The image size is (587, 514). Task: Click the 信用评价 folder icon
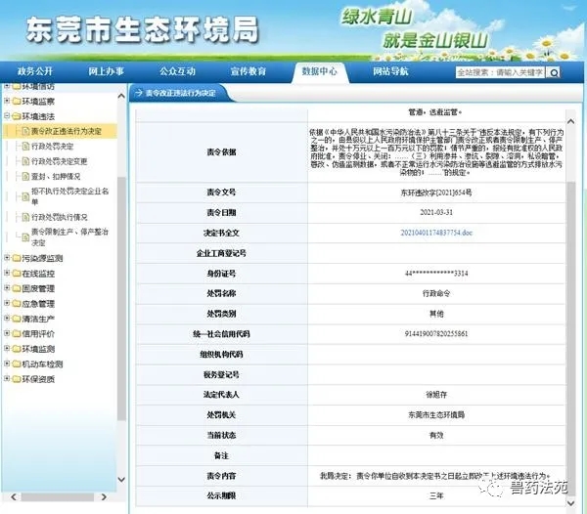[x=16, y=334]
